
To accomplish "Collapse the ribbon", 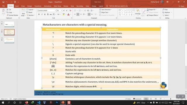I will click(x=185, y=18).
